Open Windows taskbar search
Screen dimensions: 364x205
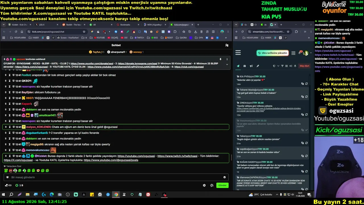11,195
